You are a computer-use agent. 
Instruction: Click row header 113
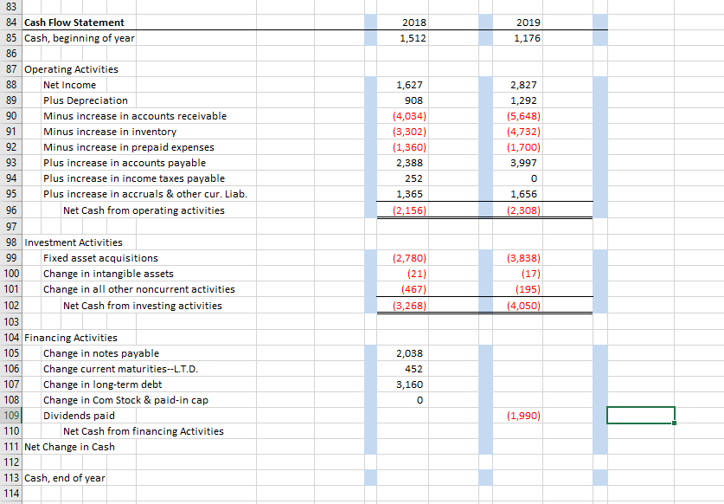pos(11,478)
